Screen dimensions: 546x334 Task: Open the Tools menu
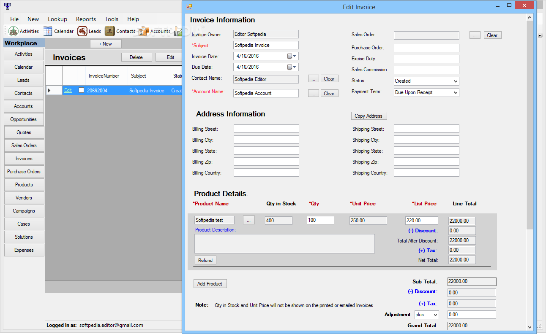[112, 19]
